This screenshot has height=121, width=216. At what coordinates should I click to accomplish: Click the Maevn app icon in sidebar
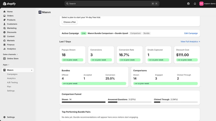pos(4,70)
